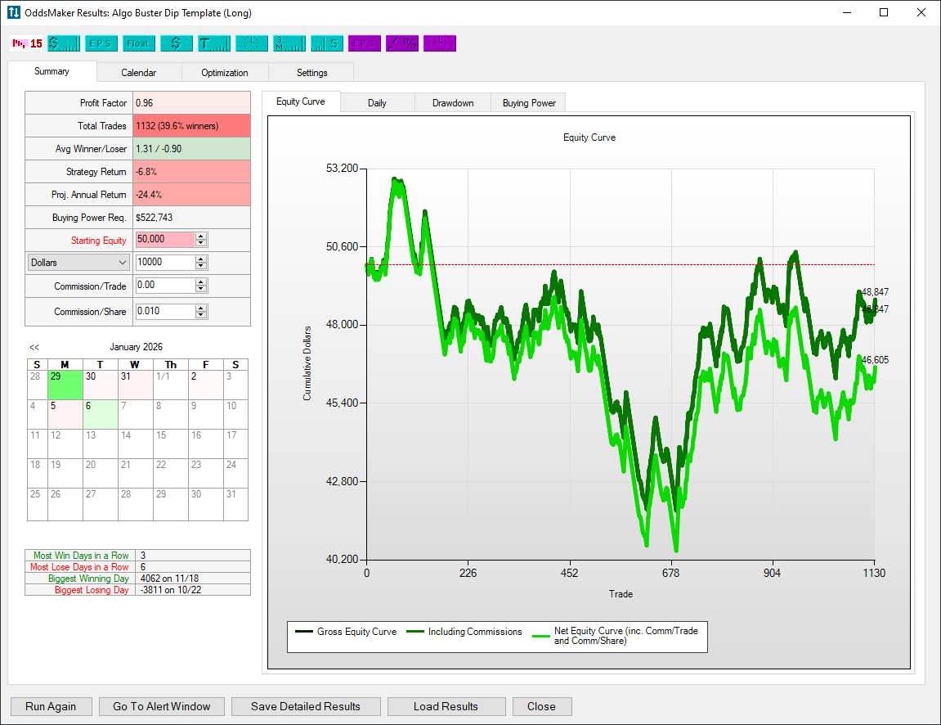Decrease Commission/Share with down arrow
The image size is (941, 725).
tap(201, 315)
